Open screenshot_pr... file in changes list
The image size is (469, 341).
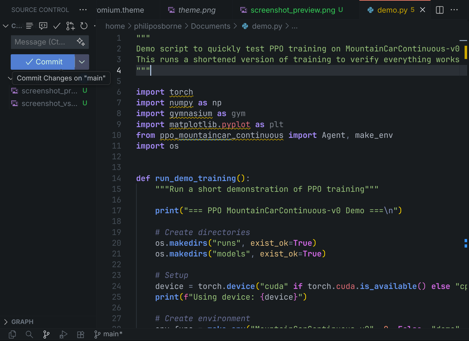pyautogui.click(x=49, y=91)
